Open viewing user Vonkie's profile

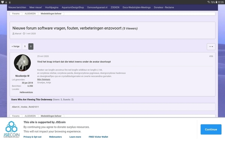click(24, 107)
